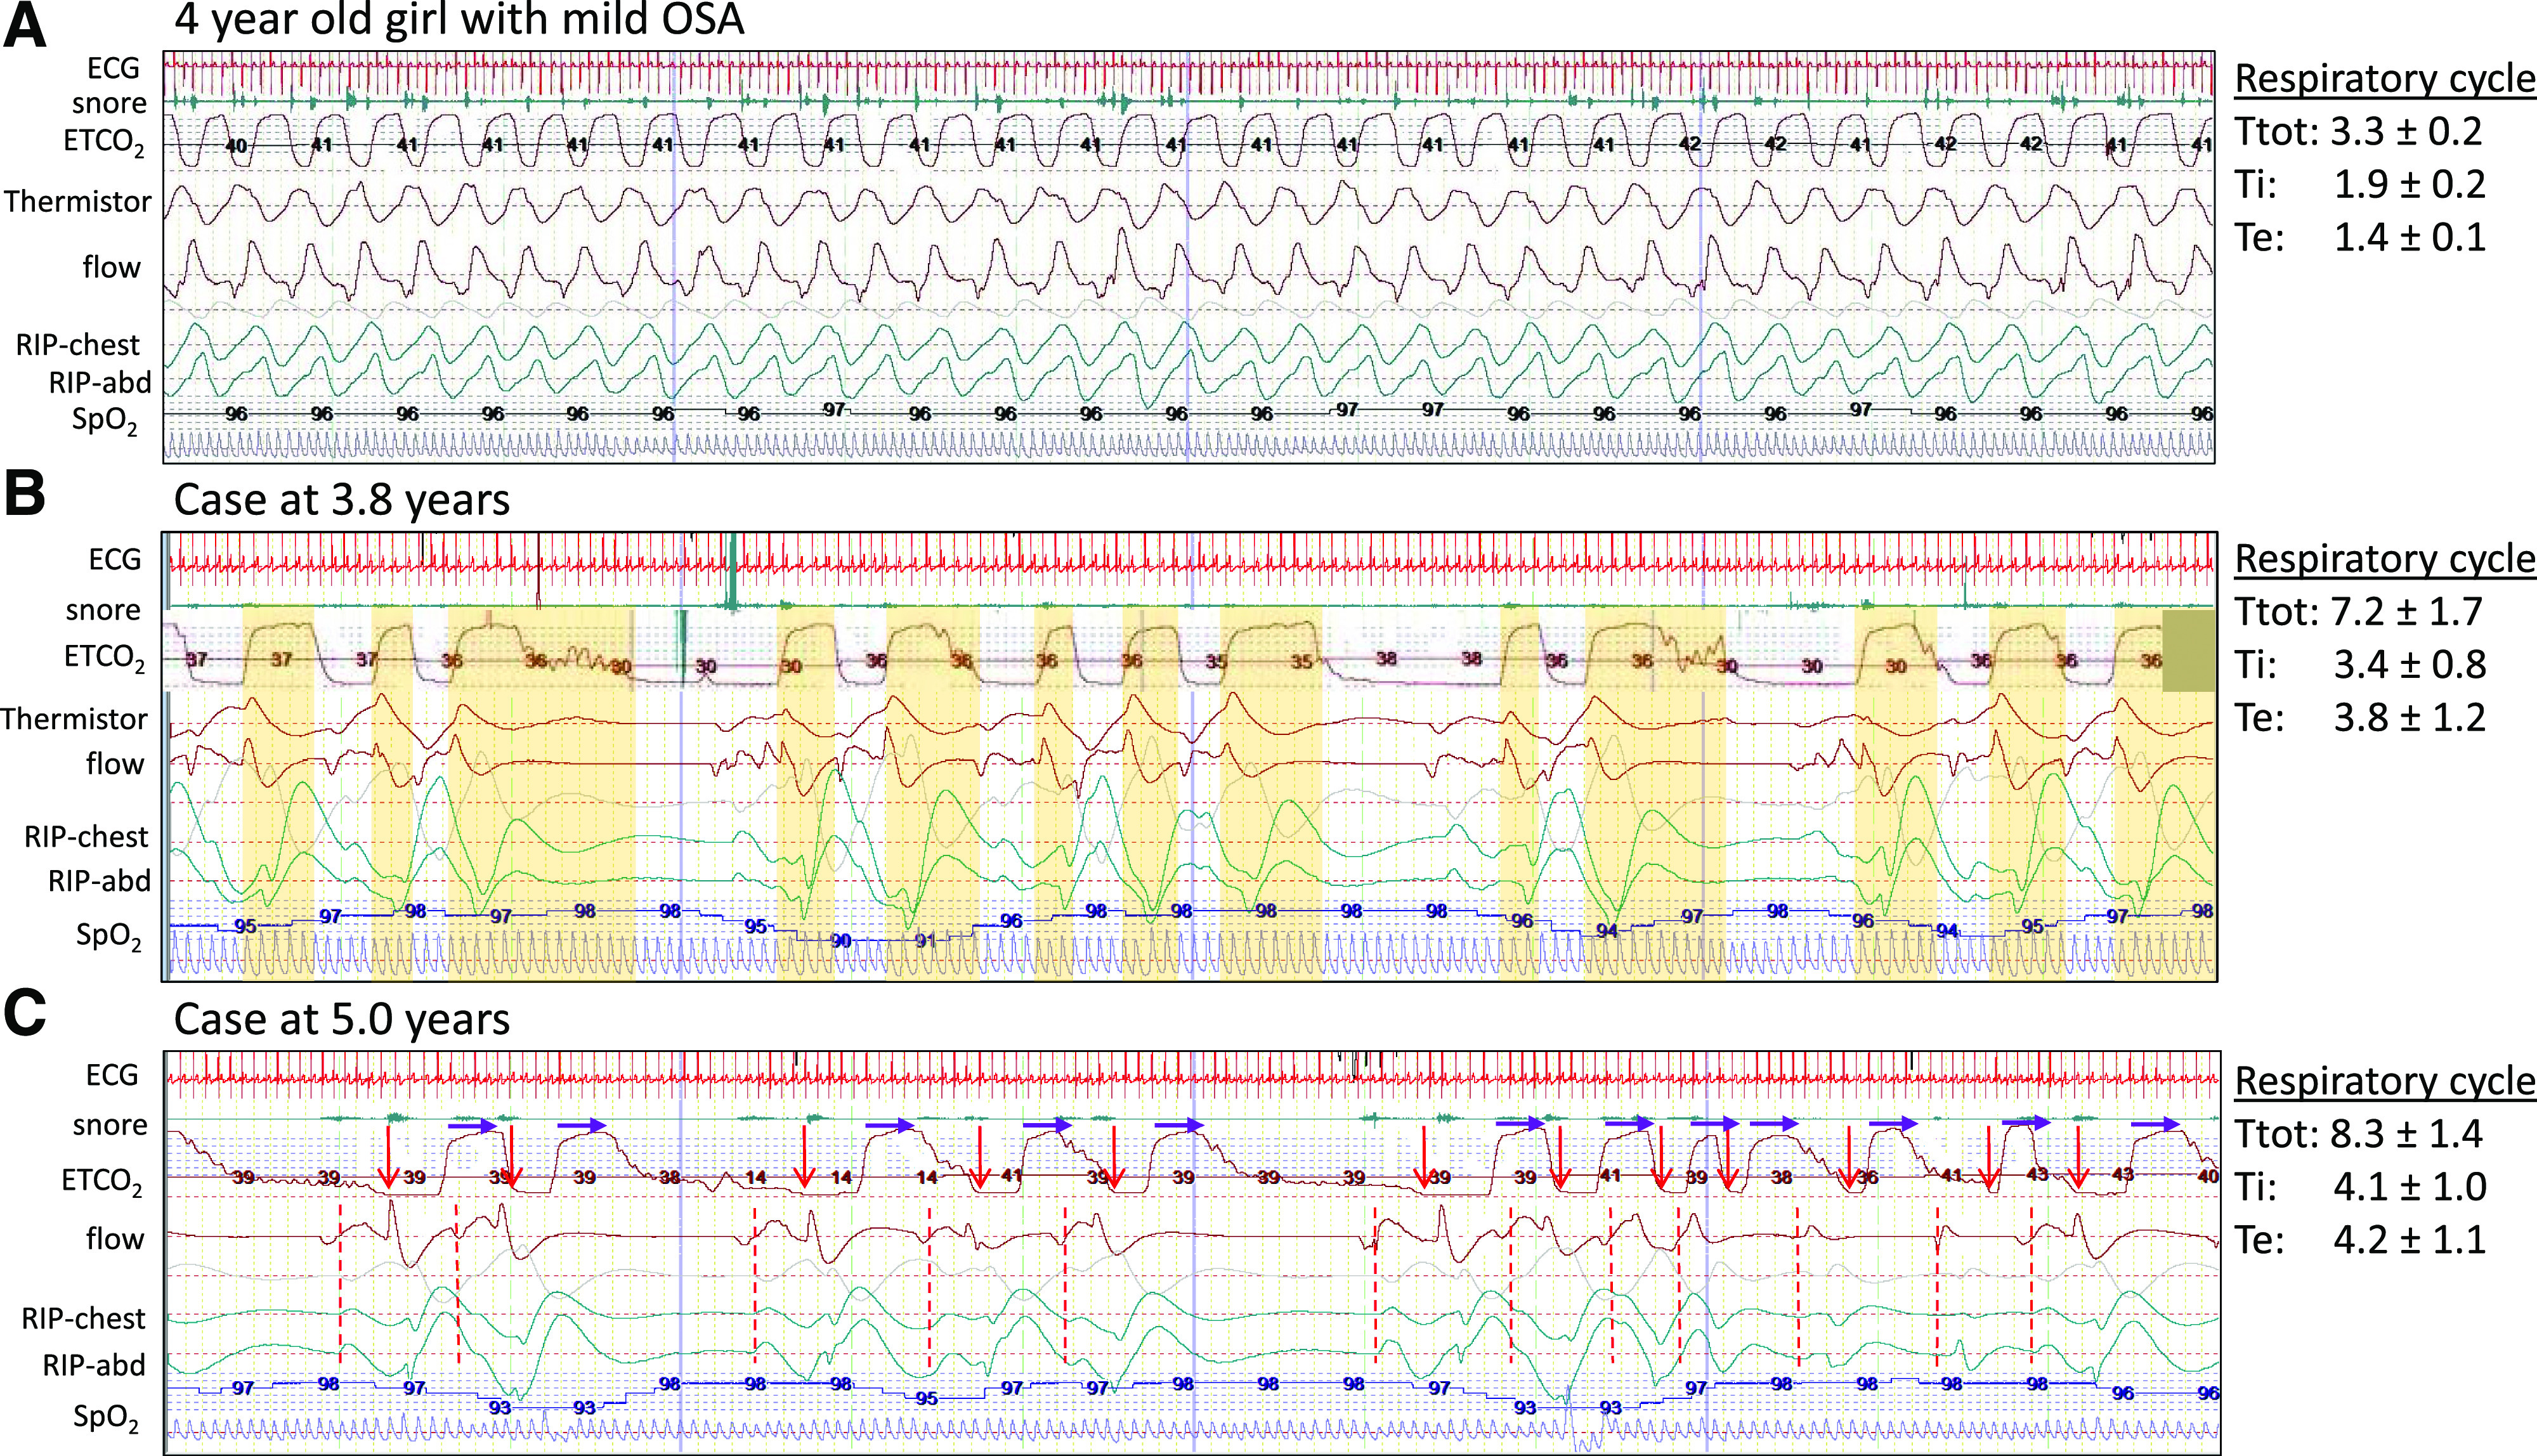The width and height of the screenshot is (2537, 1456).
Task: Select the value "Te: 3.8 ± 1.2"
Action: pos(2360,718)
